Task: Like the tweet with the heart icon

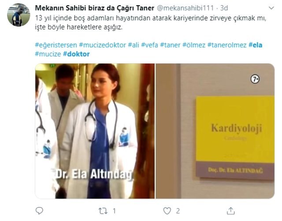Action: [167, 211]
